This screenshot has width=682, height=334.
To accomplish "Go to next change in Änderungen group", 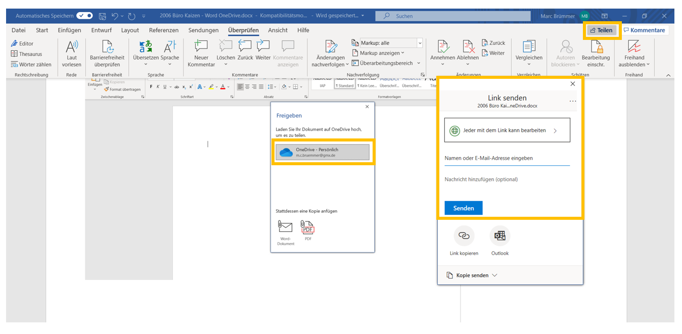I will coord(493,53).
